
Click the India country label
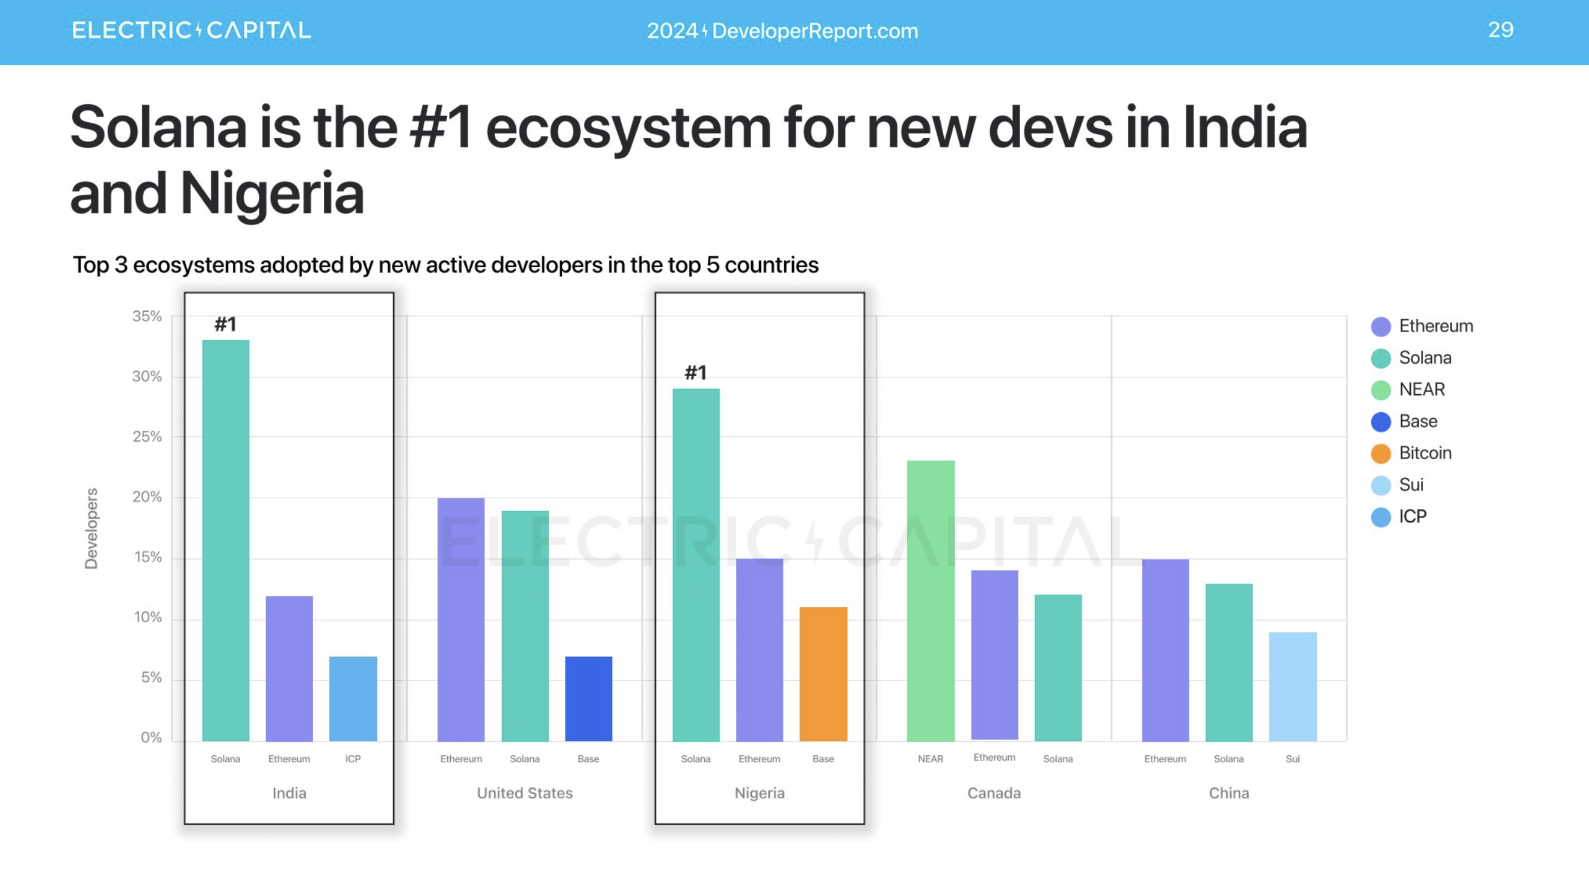(x=290, y=793)
